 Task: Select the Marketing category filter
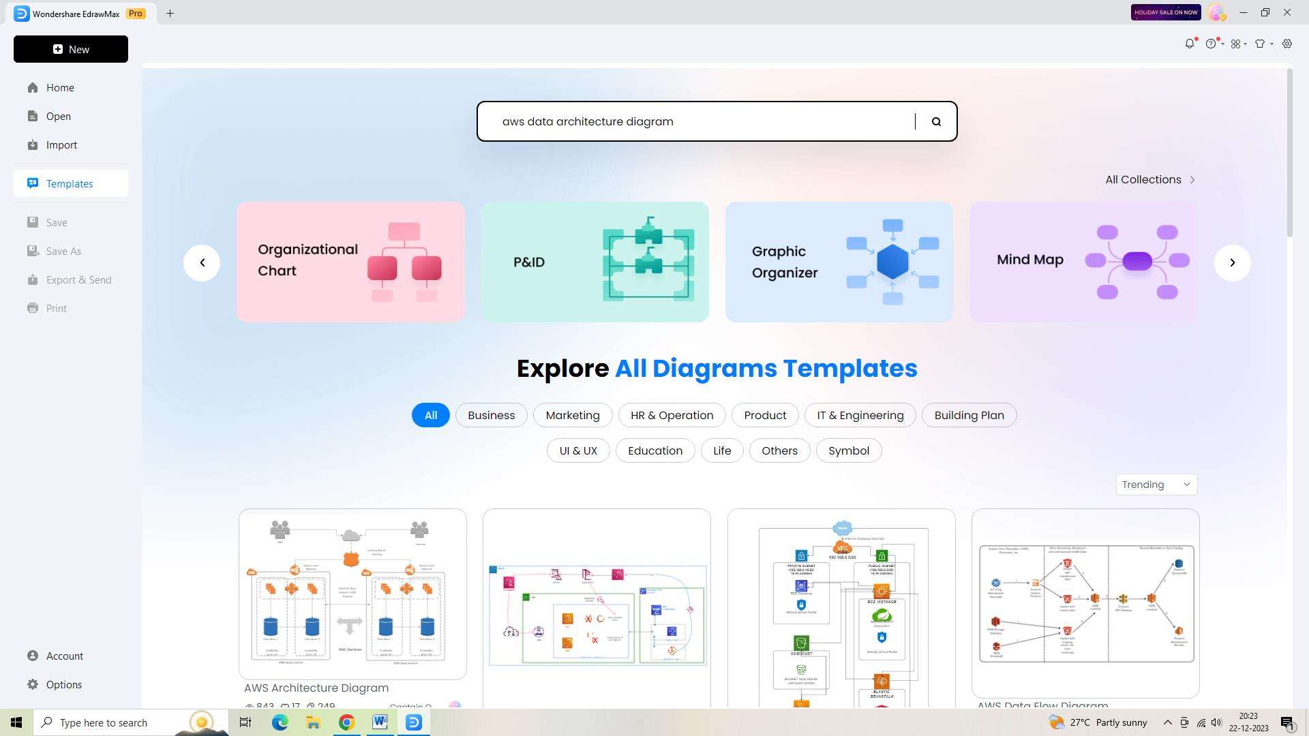pos(573,415)
